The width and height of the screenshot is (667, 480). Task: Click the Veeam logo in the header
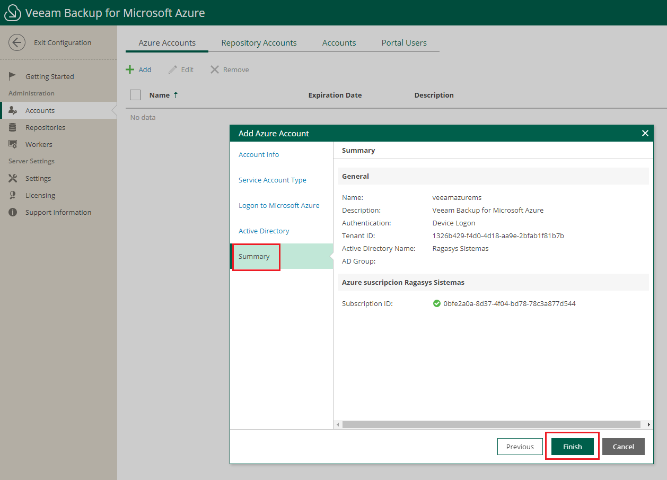pos(13,12)
